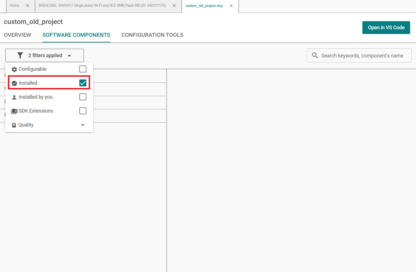
Task: Tick the Installed by you checkbox
Action: coord(83,97)
